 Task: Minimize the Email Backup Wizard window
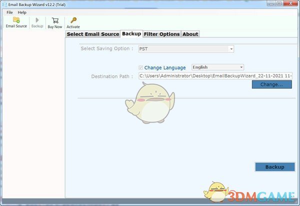(271, 3)
